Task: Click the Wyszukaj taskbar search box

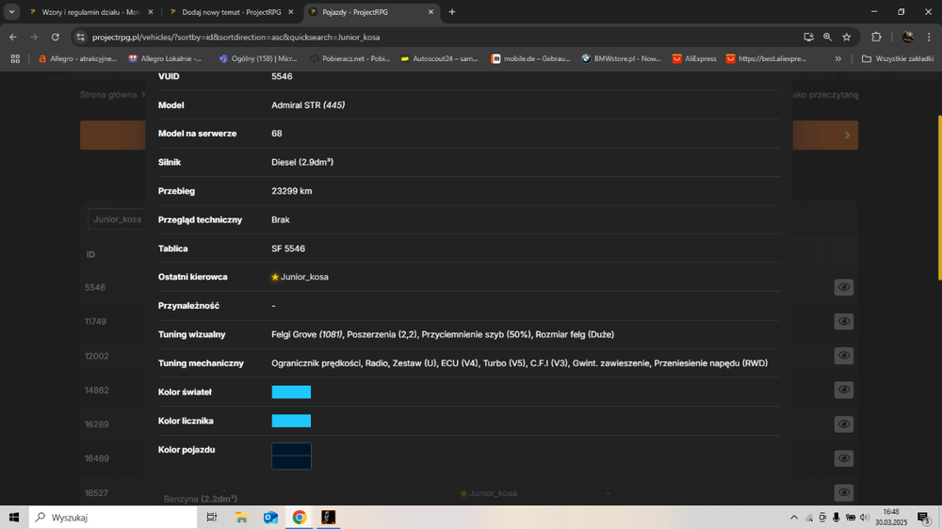Action: (113, 517)
